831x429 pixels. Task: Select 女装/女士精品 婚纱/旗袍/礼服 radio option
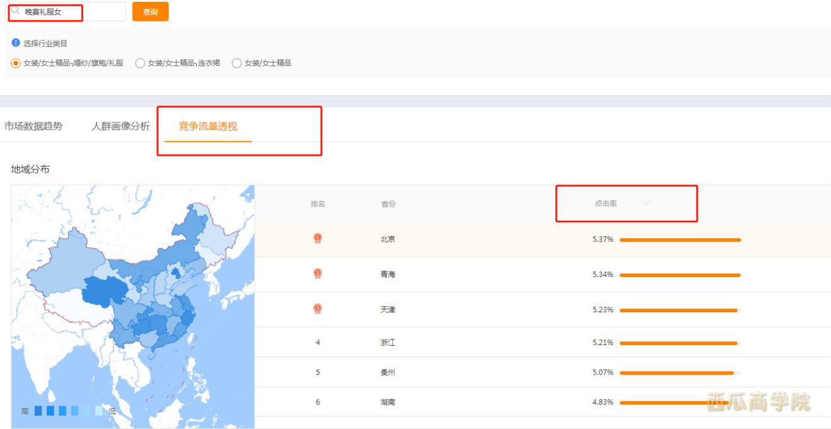click(16, 63)
